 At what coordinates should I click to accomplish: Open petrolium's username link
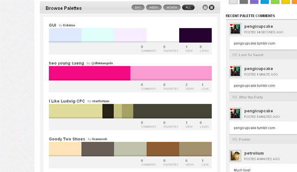(254, 154)
